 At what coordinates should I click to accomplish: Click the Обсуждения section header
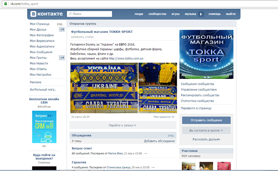[x=81, y=135]
